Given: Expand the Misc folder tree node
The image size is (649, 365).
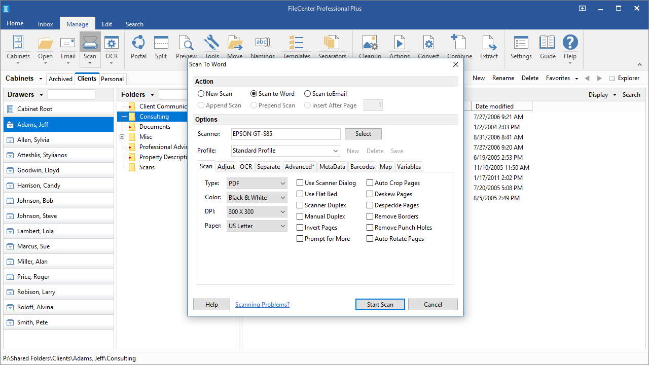Looking at the screenshot, I should coord(122,137).
